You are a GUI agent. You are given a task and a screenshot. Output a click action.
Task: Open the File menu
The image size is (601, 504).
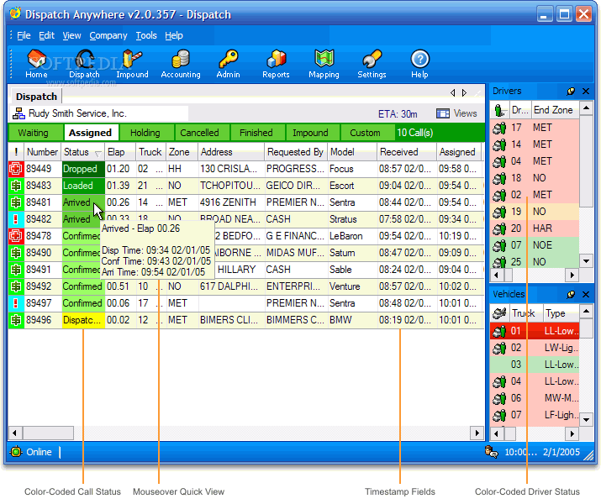click(x=24, y=35)
